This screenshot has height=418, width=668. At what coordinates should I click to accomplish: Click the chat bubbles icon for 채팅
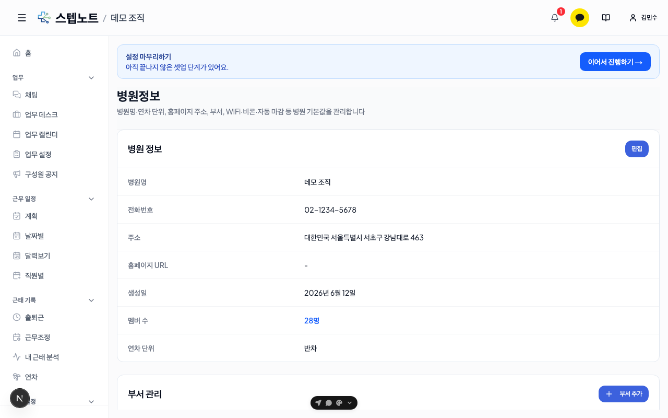tap(17, 95)
